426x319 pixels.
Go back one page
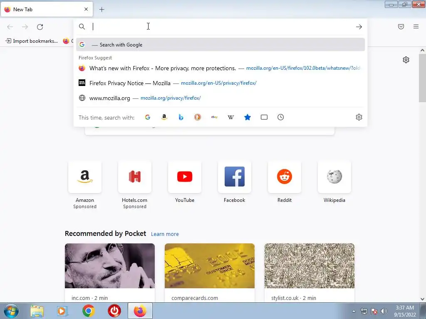(x=10, y=27)
